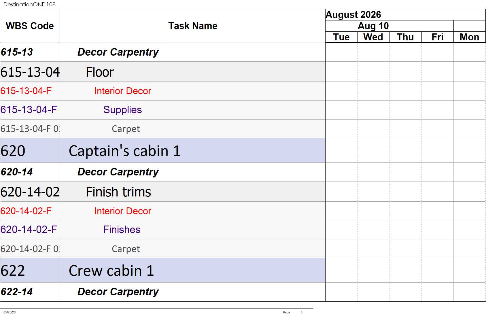486x316 pixels.
Task: Click the WBS Code column header
Action: tap(30, 26)
